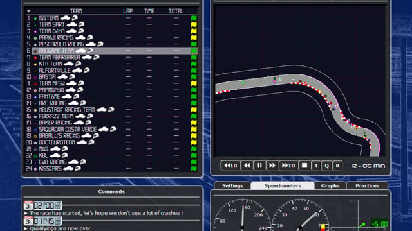Click the car icon for KBL
Screen dimensions: 412x231
point(55,155)
